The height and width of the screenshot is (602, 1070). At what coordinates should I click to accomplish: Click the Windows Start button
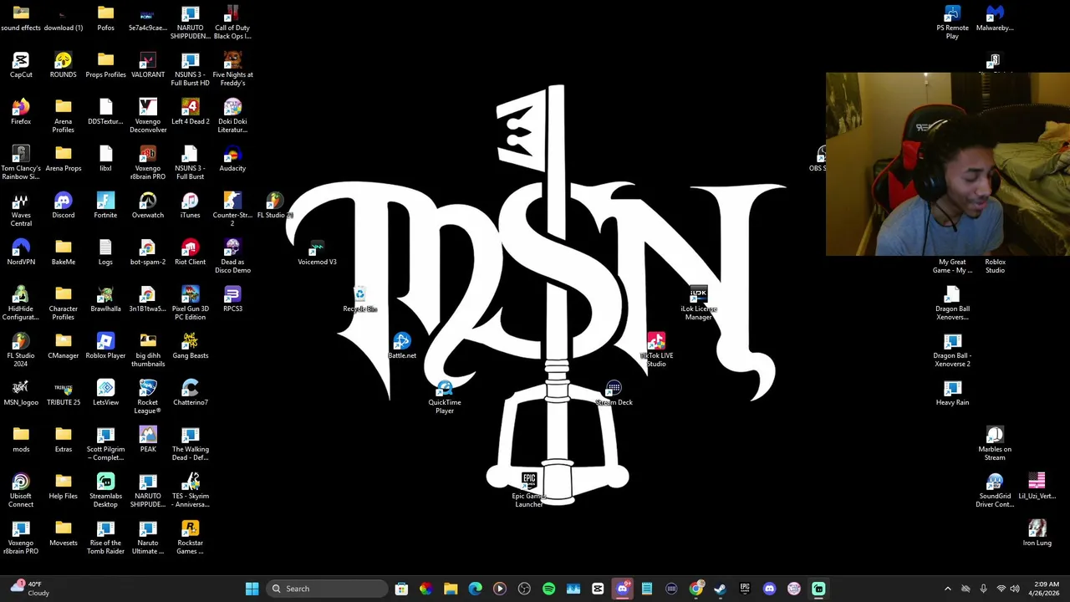tap(252, 589)
